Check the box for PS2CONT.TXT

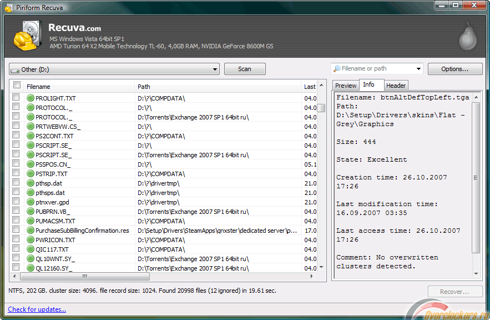pyautogui.click(x=16, y=135)
